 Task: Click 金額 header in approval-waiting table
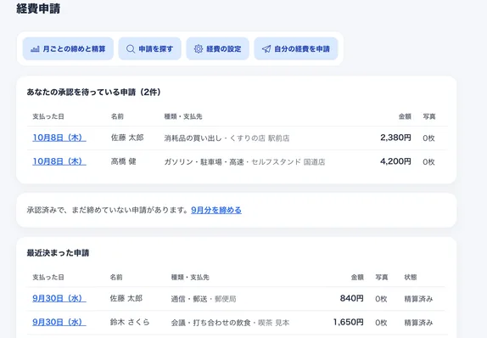click(405, 116)
